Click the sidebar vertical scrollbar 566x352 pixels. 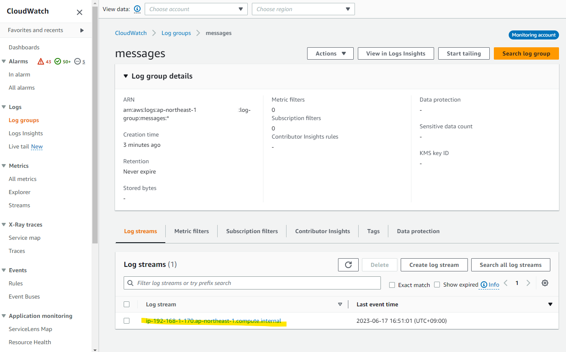(x=95, y=125)
